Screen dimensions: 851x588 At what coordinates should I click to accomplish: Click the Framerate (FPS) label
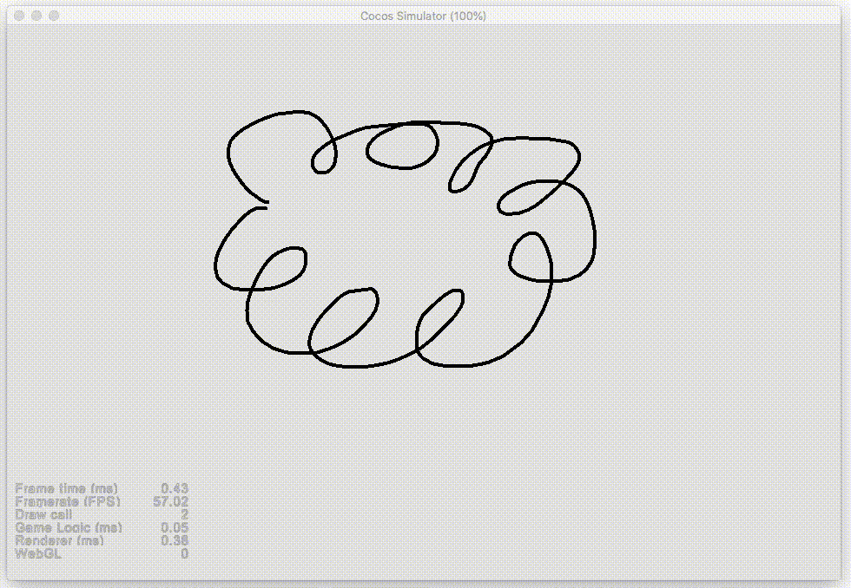coord(68,501)
